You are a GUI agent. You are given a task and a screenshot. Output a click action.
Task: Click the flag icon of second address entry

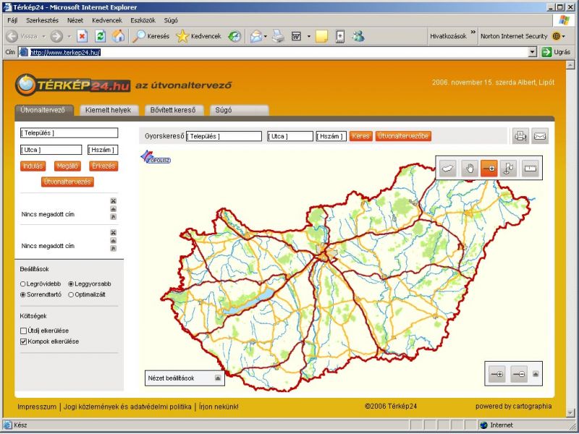pos(114,248)
